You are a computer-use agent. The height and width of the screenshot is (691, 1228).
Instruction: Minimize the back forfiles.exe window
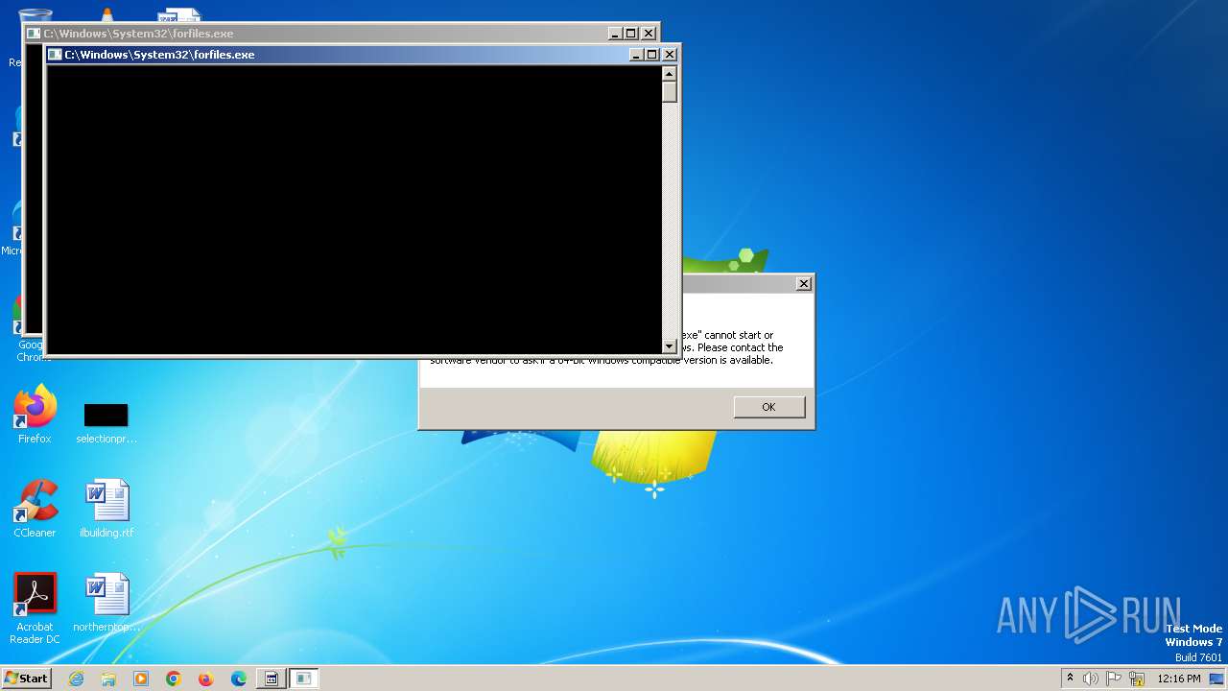pyautogui.click(x=615, y=34)
